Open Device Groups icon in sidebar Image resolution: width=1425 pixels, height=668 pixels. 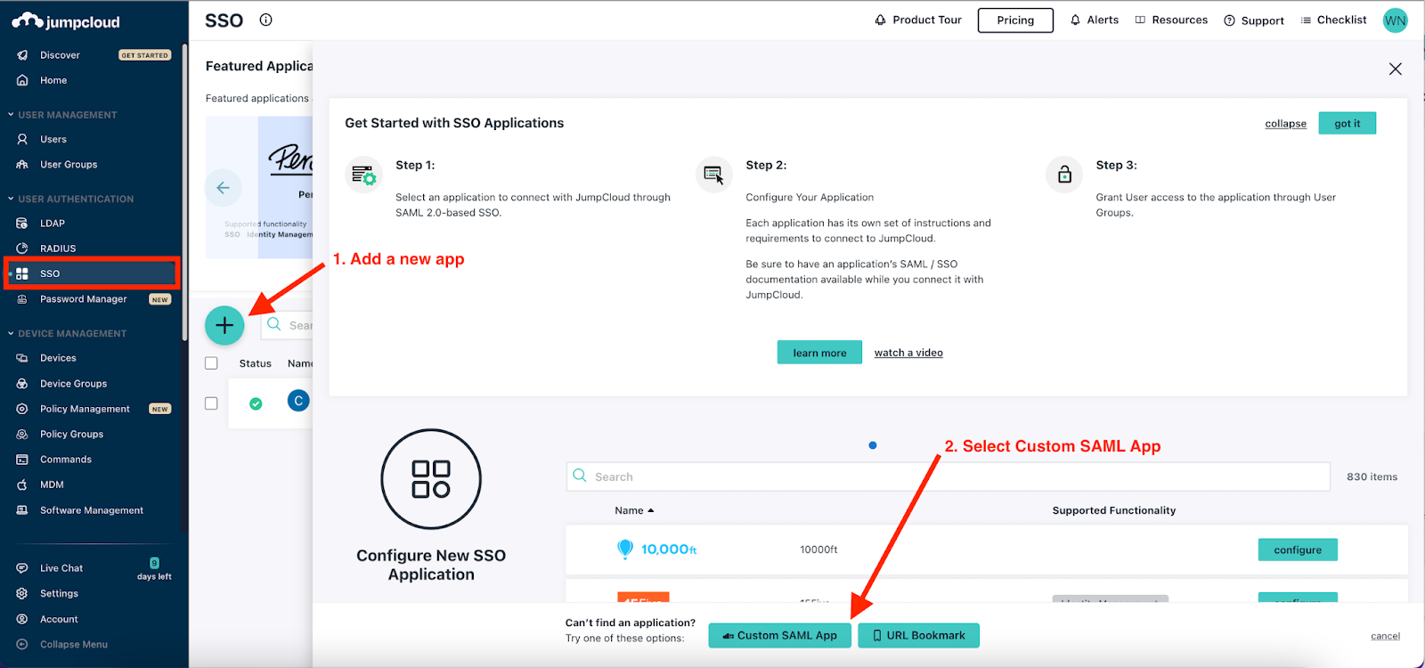[22, 384]
